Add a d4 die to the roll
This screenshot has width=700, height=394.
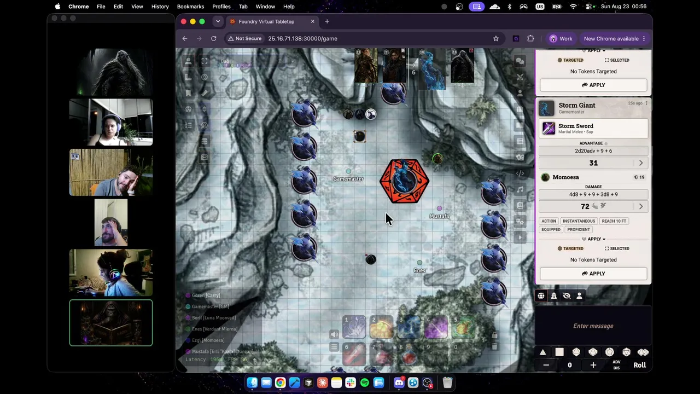point(542,352)
